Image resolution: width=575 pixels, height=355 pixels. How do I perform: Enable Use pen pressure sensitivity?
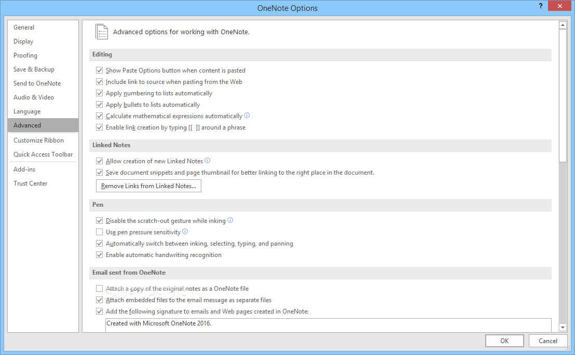tap(99, 232)
